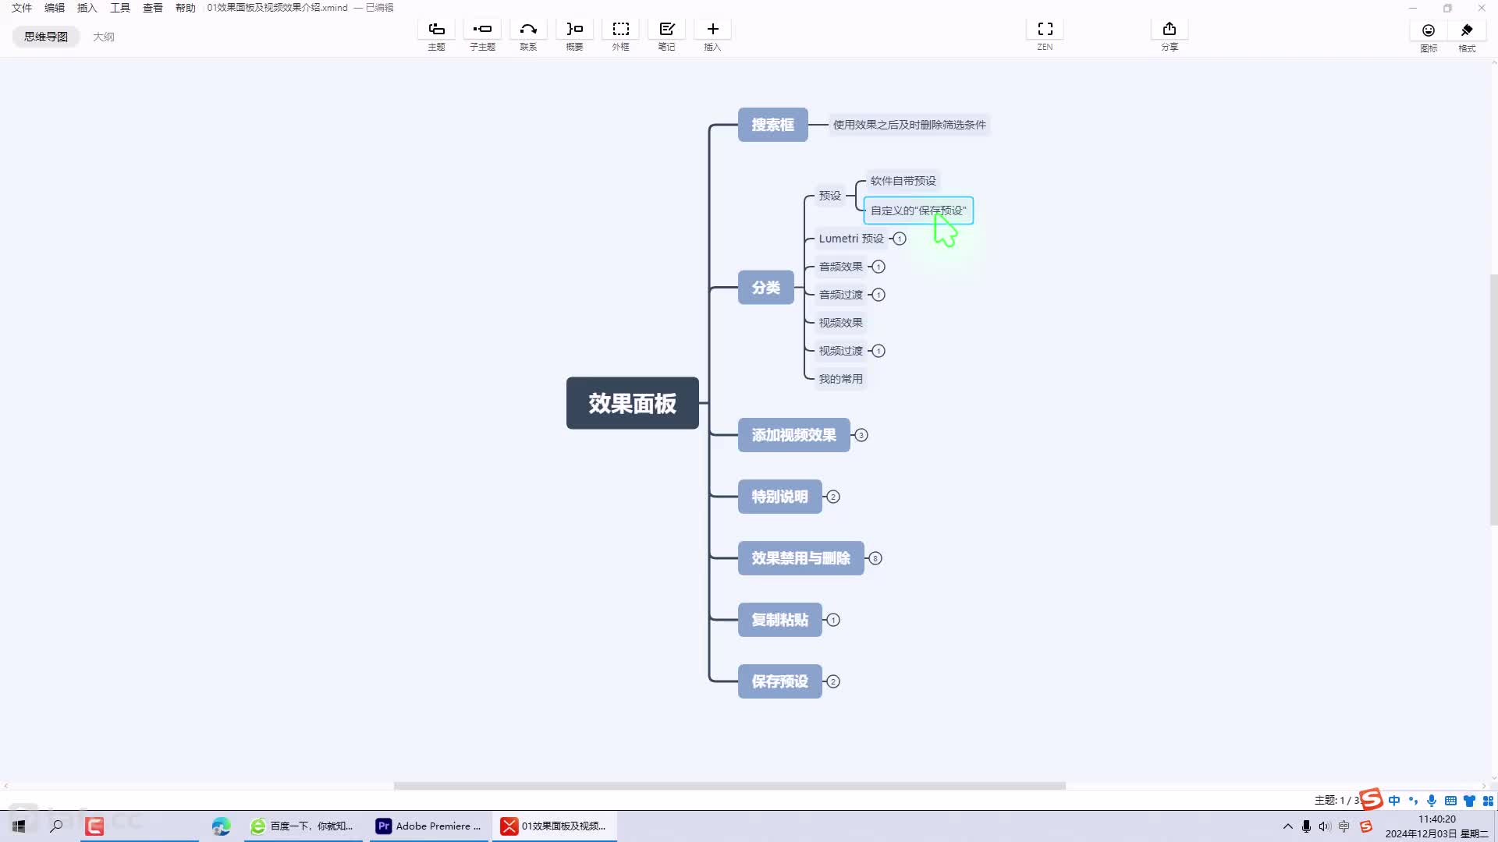
Task: Insert a subtopic using 子主题 tool
Action: click(482, 35)
